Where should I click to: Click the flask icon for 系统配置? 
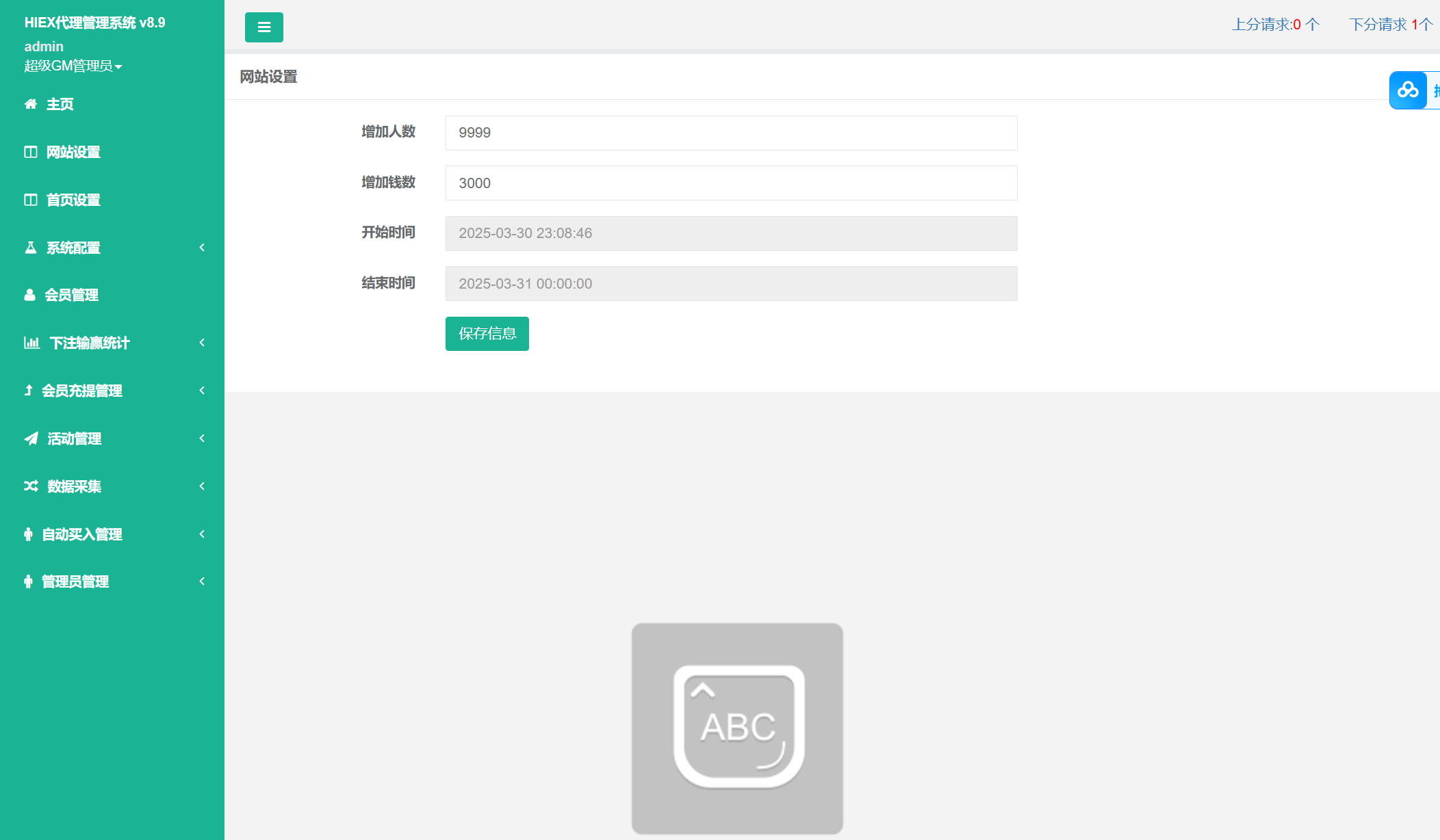(x=31, y=248)
